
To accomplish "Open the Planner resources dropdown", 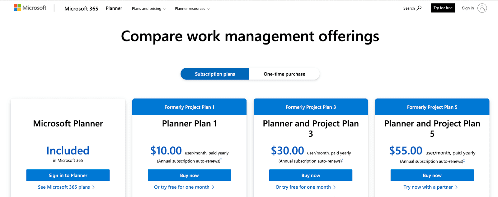I will (192, 8).
